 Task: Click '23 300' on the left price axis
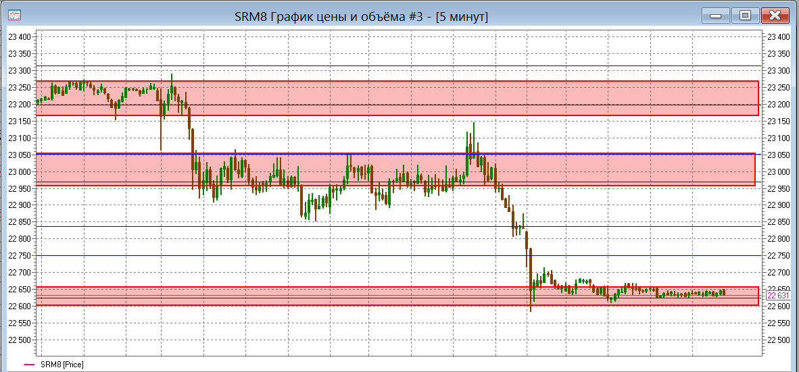[20, 70]
